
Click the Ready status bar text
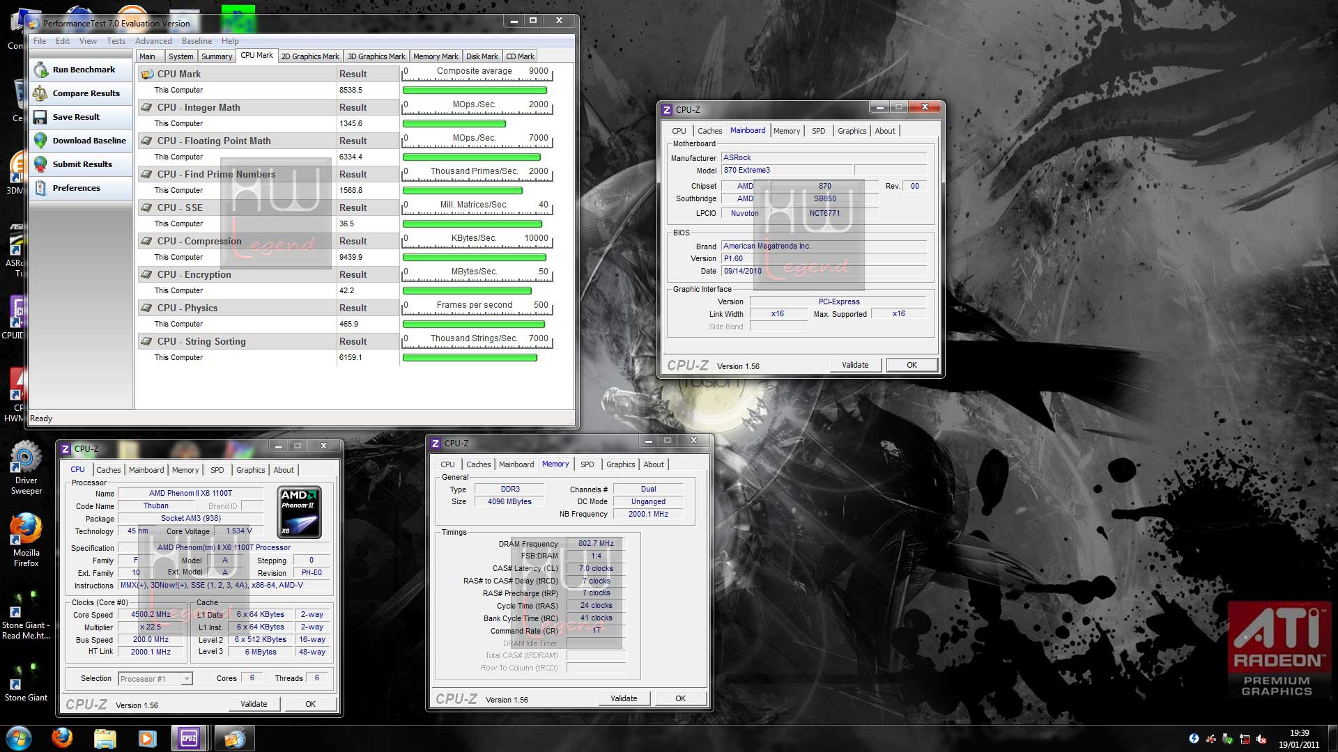tap(41, 419)
